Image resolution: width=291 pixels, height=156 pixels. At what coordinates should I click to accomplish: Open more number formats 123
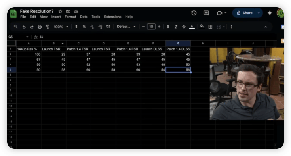[x=108, y=27]
